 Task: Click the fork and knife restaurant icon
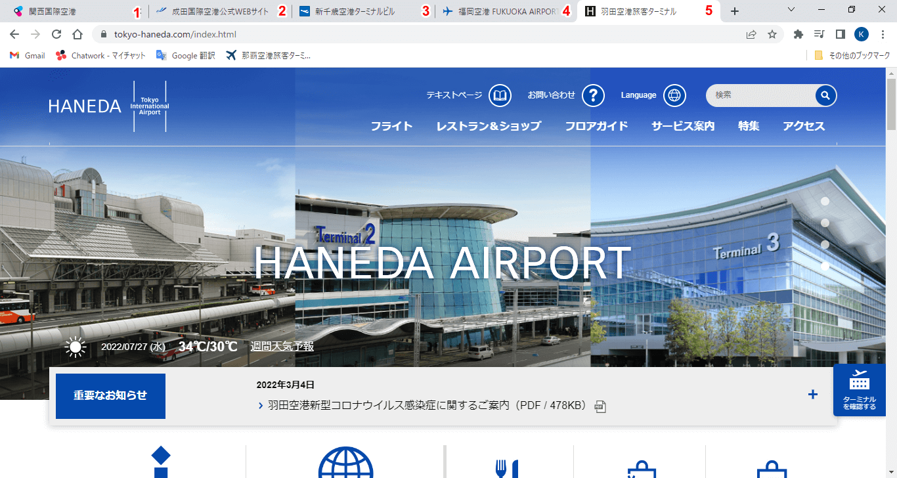tap(507, 468)
